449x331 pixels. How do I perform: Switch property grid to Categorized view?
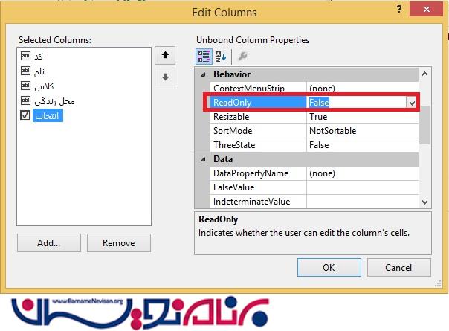tap(204, 57)
